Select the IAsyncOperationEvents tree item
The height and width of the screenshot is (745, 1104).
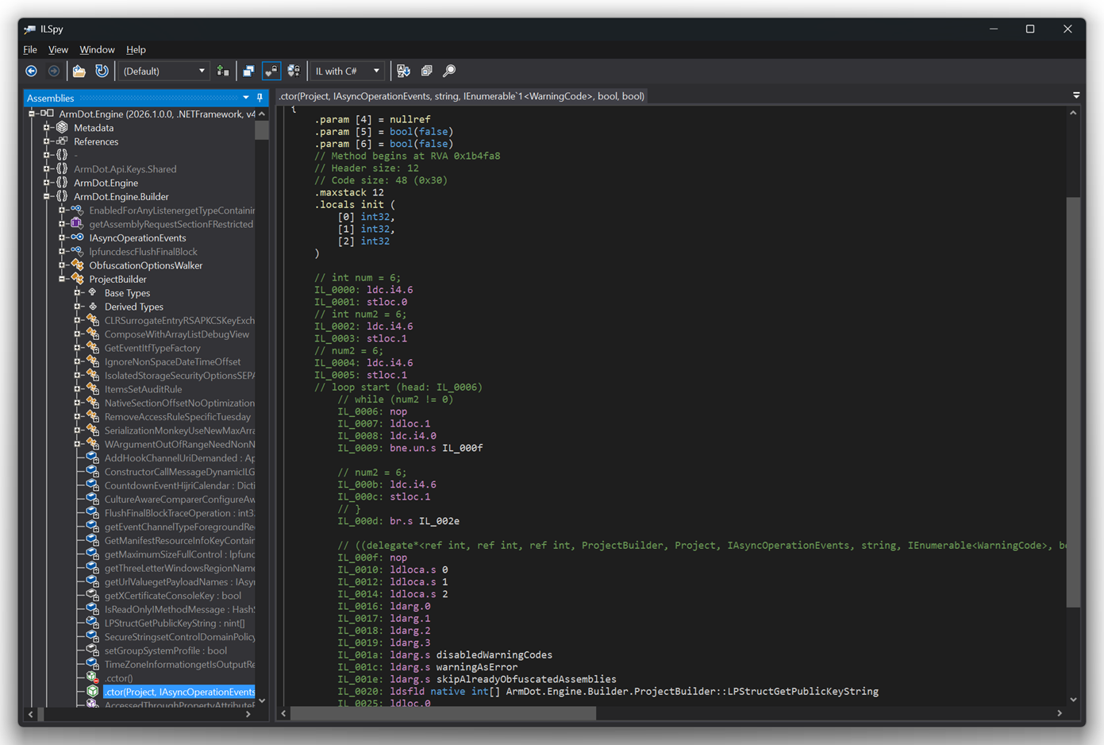137,238
